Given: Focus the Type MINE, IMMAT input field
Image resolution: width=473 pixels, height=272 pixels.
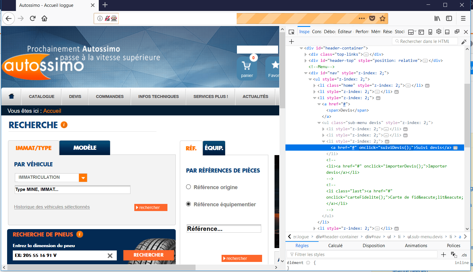Looking at the screenshot, I should 72,189.
